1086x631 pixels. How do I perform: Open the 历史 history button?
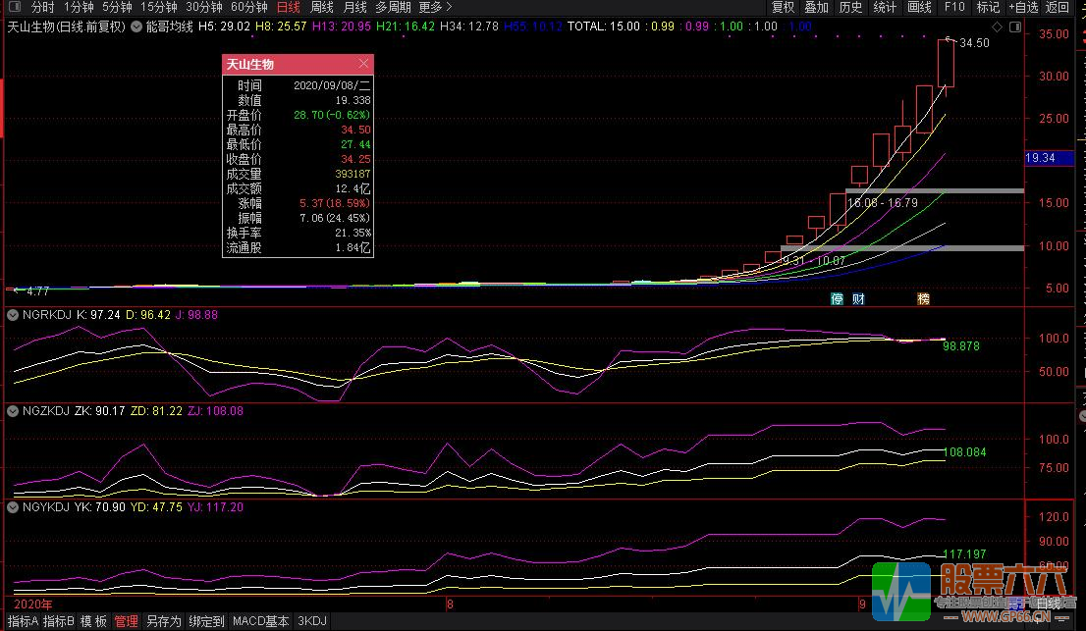[x=851, y=7]
